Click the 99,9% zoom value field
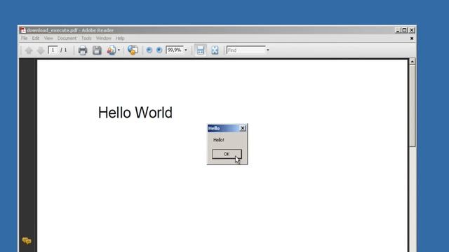 (x=175, y=50)
